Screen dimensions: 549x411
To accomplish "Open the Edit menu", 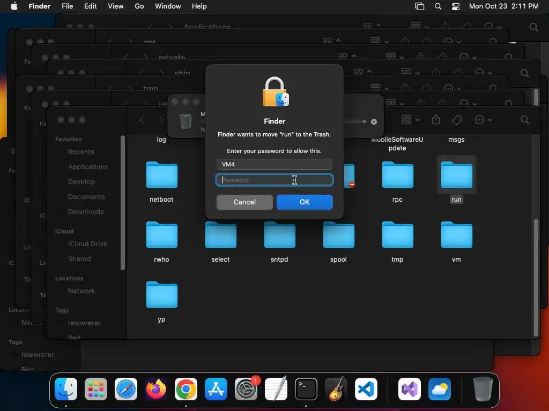I will (x=90, y=6).
